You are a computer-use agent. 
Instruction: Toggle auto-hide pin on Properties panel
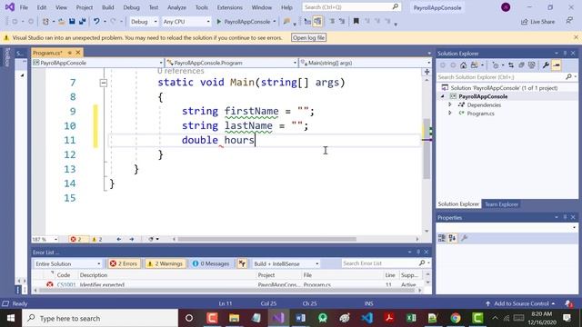(565, 217)
